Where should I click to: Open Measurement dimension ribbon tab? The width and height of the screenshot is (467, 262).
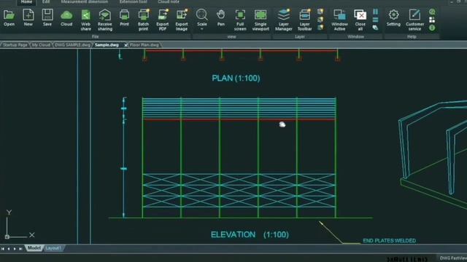point(85,1)
